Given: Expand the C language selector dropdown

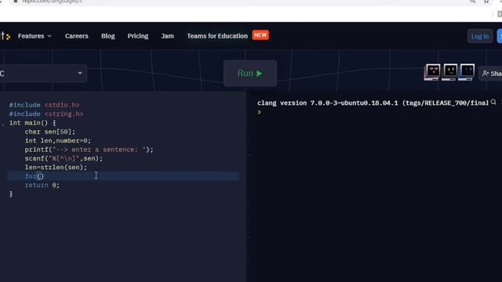Looking at the screenshot, I should [43, 74].
